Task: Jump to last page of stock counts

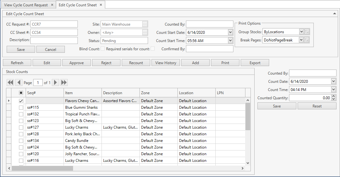Action: [64, 82]
